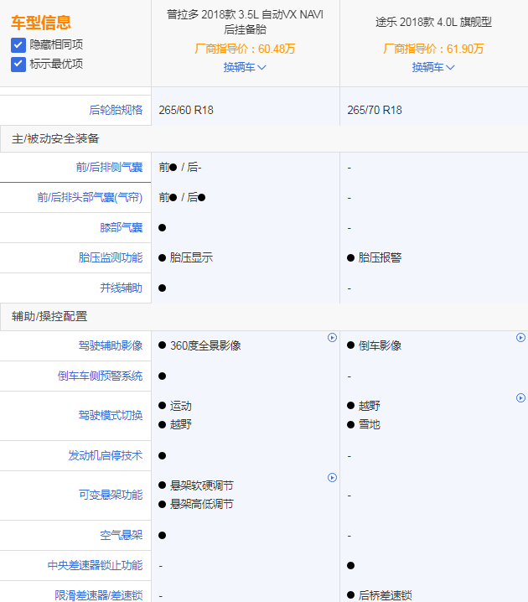
Task: Select the 途乐 2018款 4.0L 旗舰型 title
Action: 433,23
